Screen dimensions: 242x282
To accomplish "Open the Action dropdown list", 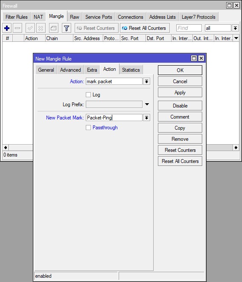I will [147, 81].
